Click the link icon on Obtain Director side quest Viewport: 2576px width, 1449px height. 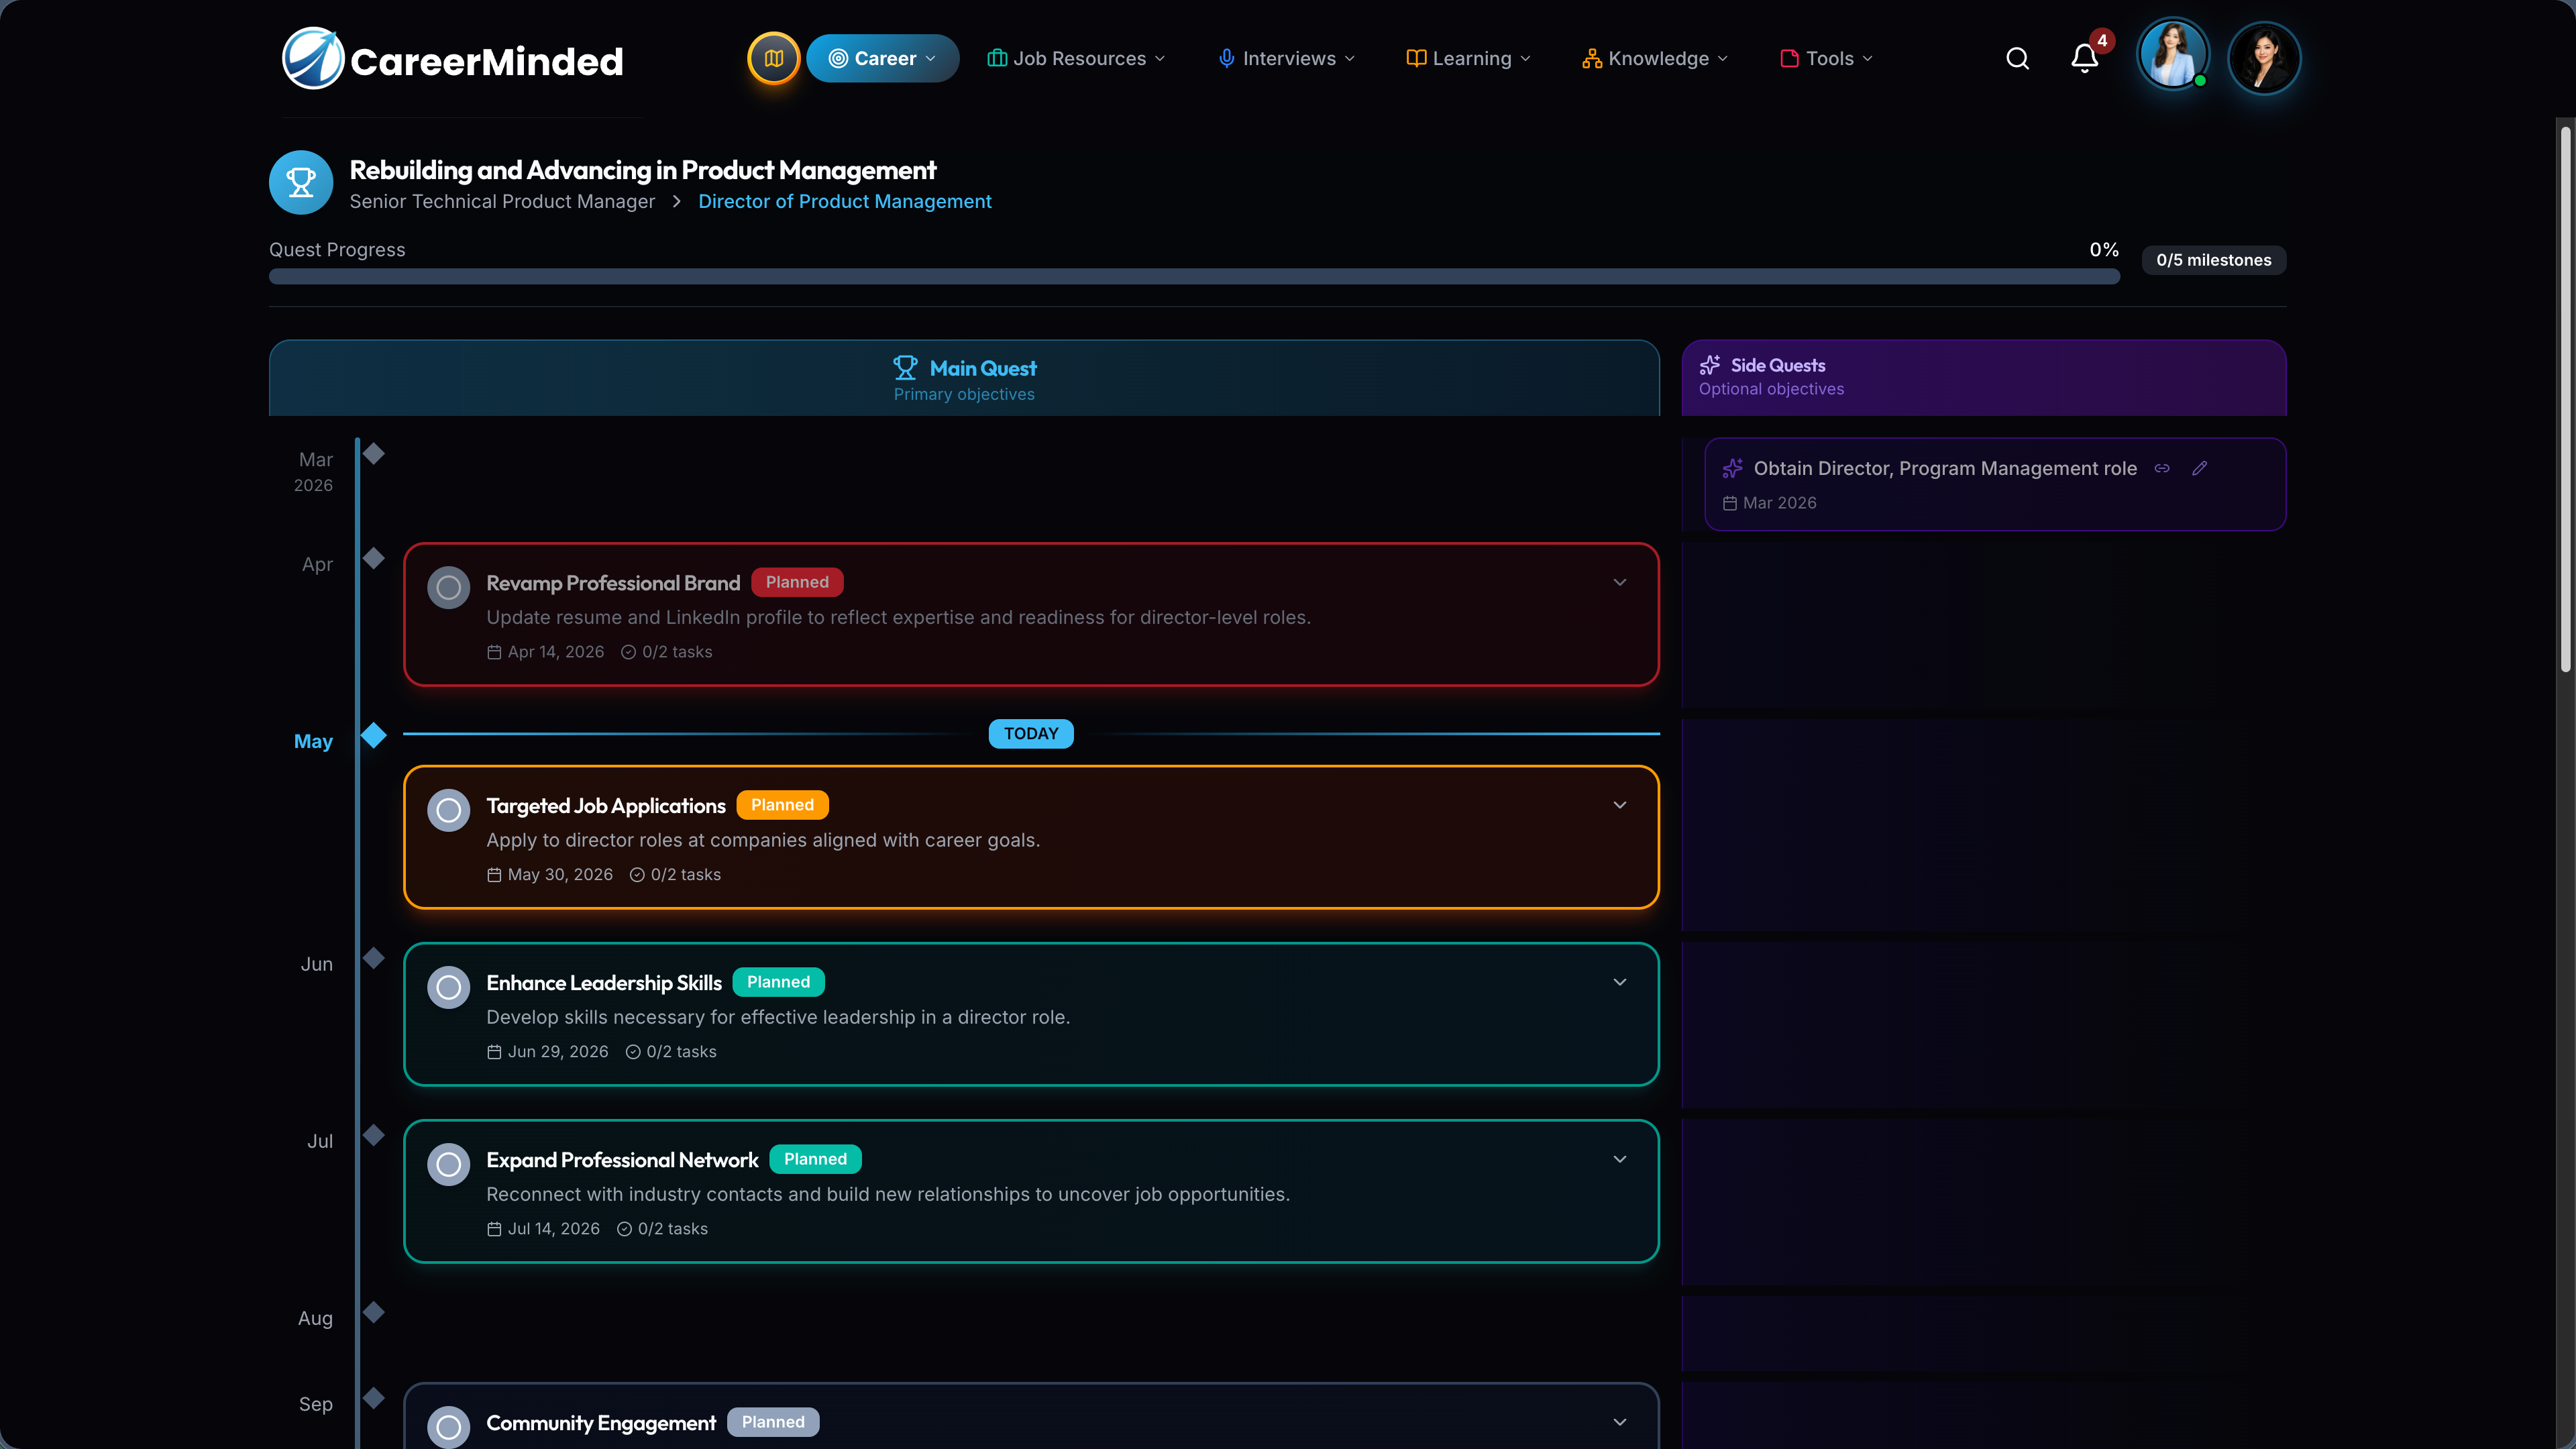(x=2162, y=468)
